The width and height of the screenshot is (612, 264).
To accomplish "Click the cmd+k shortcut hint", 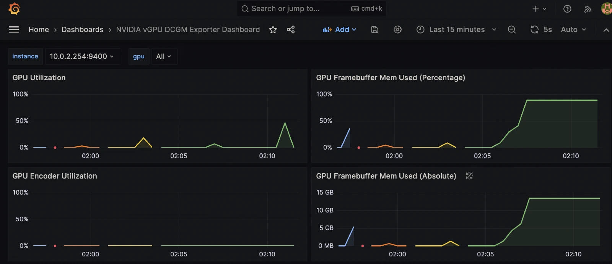I will [x=367, y=8].
